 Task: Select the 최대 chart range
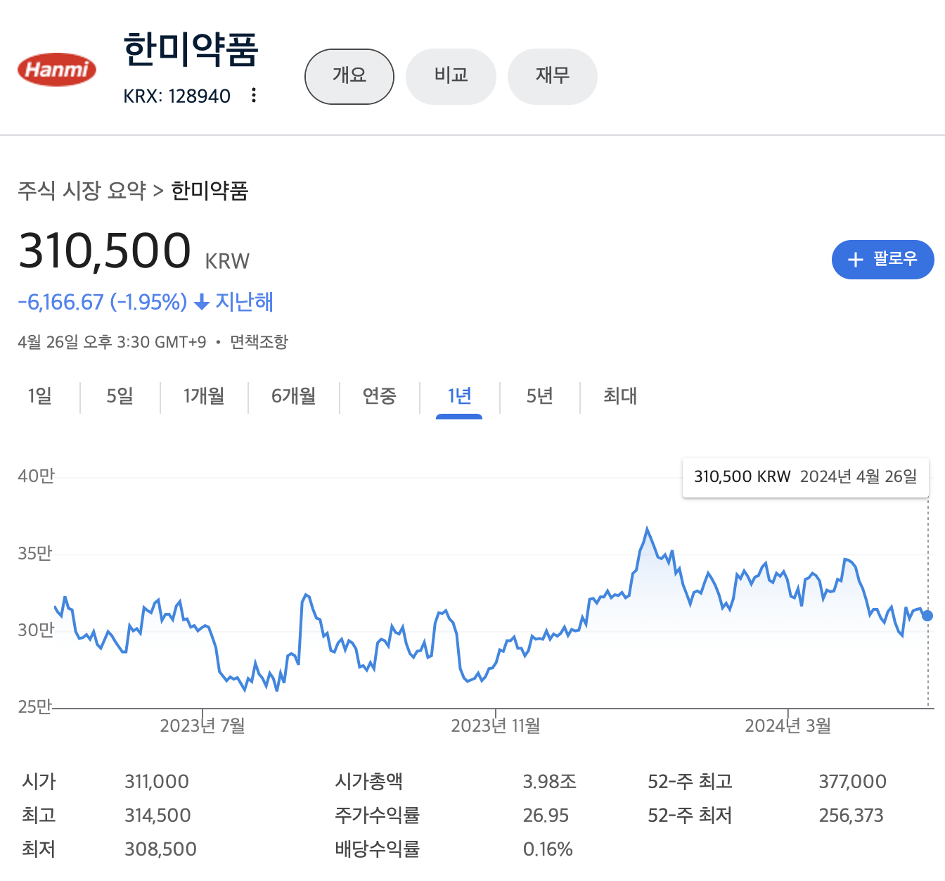[620, 396]
